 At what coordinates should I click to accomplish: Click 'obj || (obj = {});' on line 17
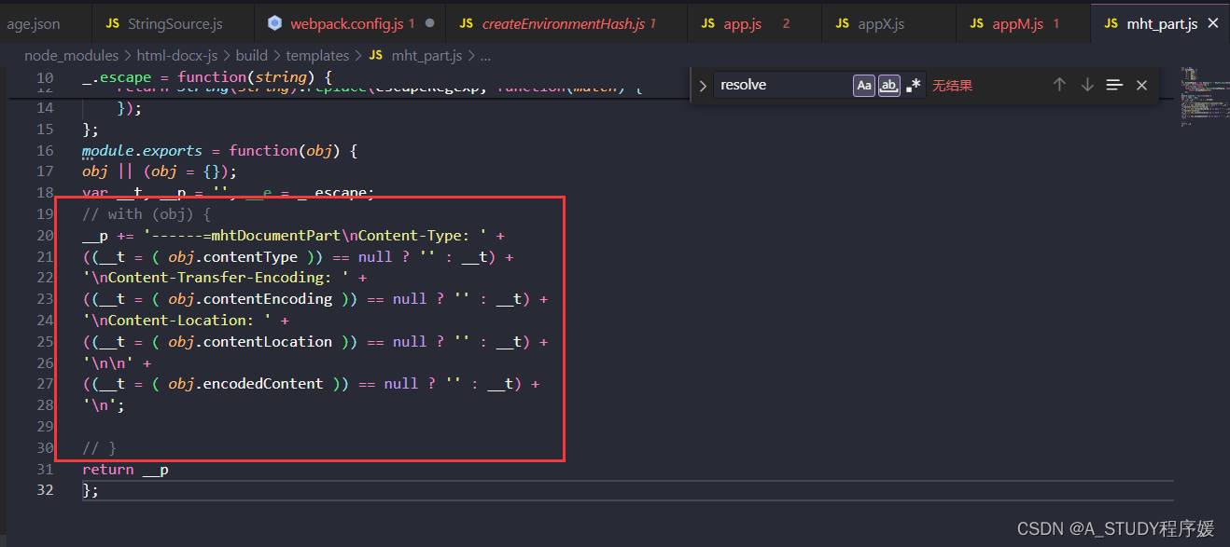(x=160, y=171)
